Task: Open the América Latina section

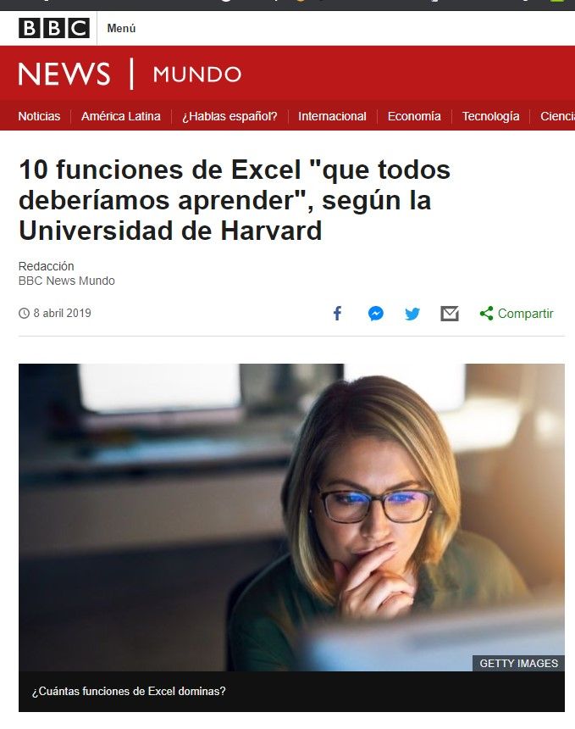Action: pos(121,116)
